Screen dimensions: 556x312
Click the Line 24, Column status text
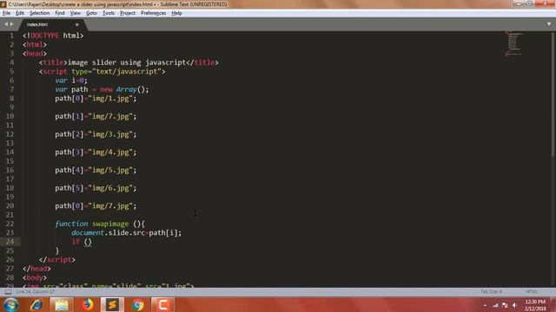click(x=35, y=292)
